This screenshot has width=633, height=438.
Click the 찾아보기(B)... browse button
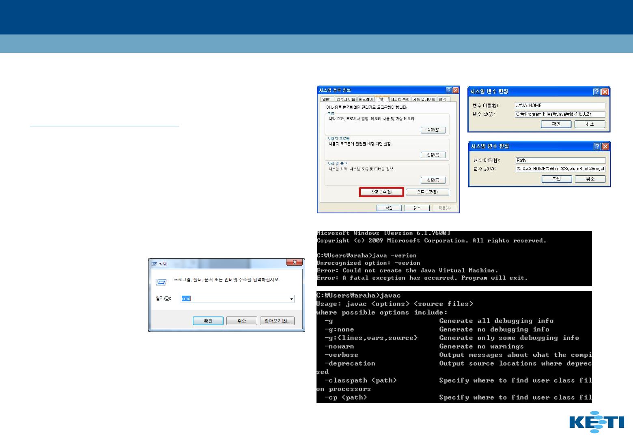278,321
